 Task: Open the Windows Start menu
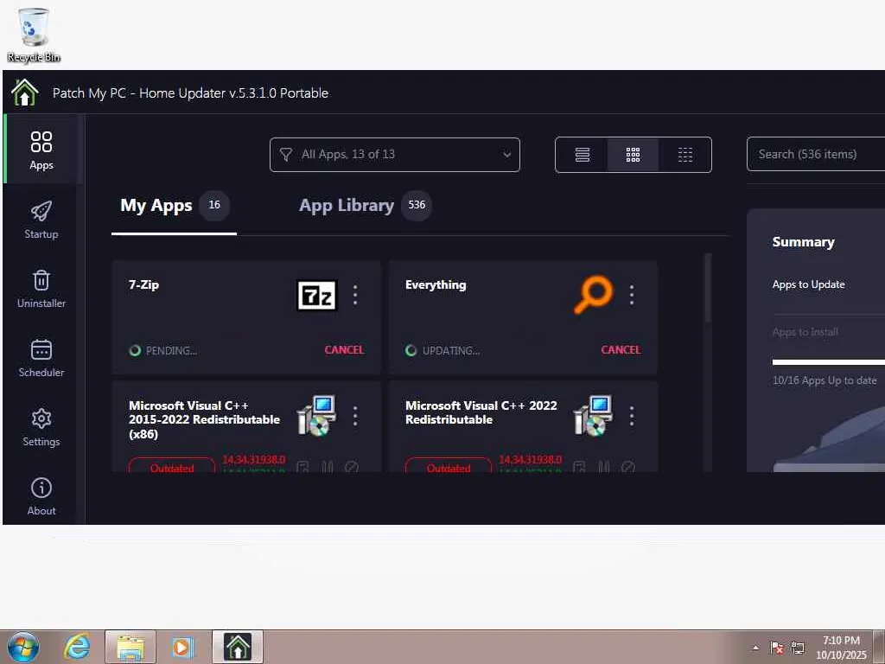click(22, 647)
